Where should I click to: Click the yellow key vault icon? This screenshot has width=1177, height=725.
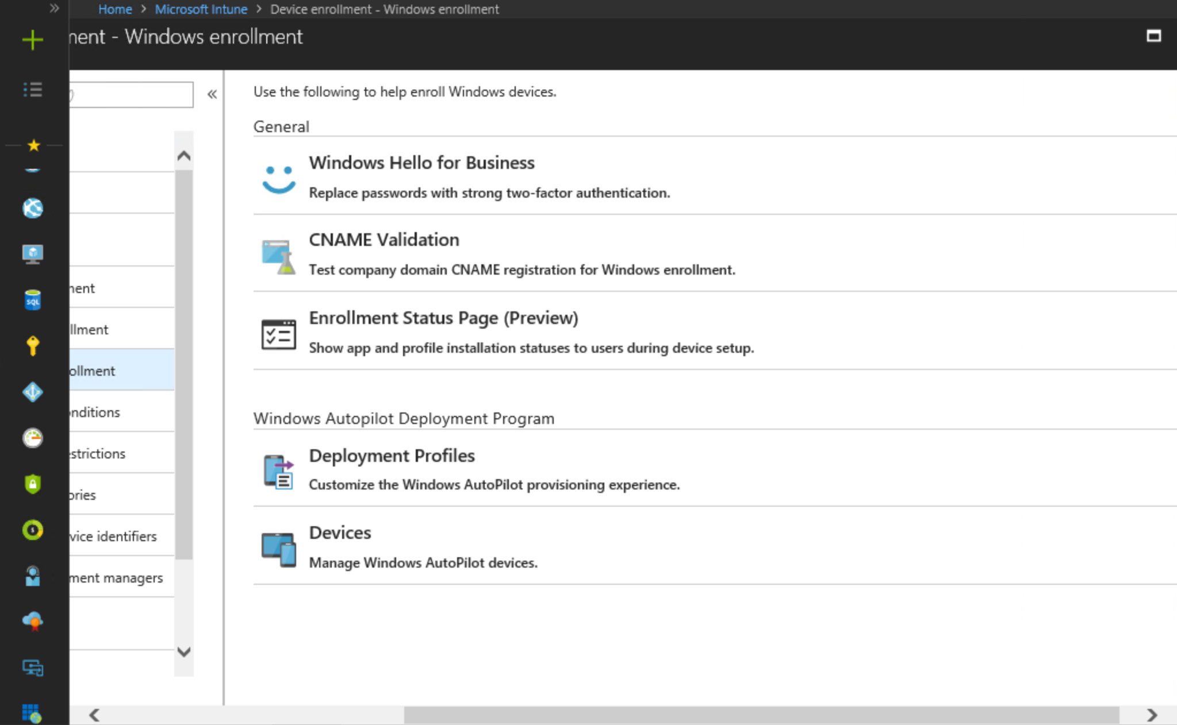(33, 346)
